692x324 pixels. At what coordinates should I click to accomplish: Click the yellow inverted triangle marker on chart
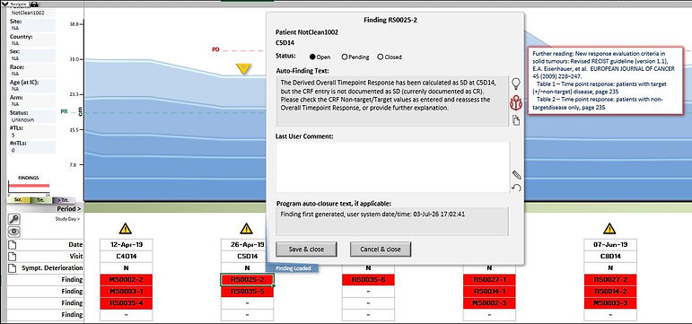click(243, 68)
